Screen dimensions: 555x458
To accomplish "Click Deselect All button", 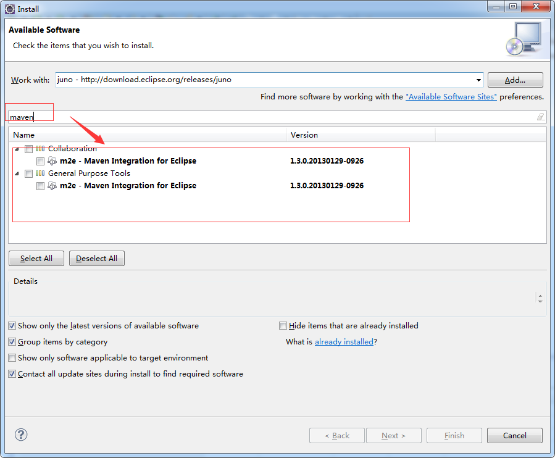I will tap(97, 259).
